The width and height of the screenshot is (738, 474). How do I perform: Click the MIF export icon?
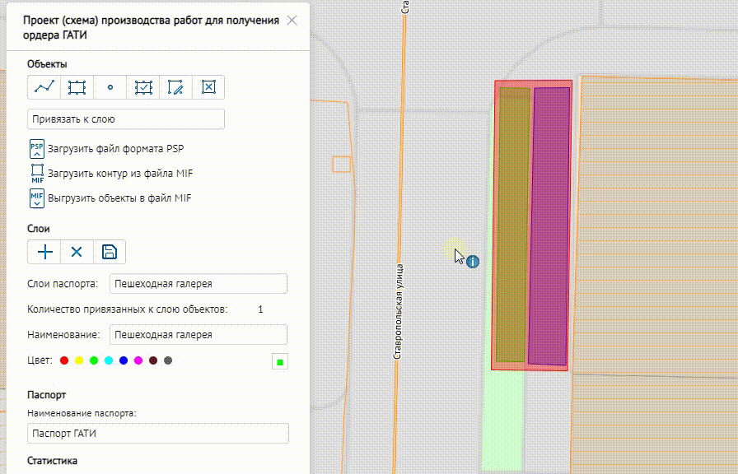click(37, 198)
